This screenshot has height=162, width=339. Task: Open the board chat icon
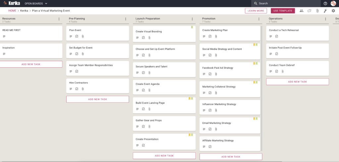(310, 11)
